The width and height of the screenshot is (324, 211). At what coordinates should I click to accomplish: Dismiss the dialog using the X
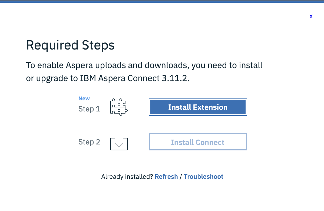tap(311, 16)
